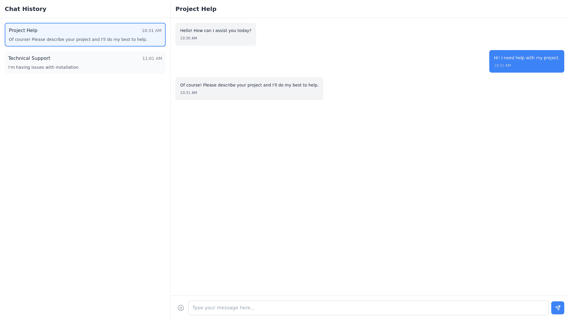Click the 'Project Help' title in sidebar list
569x320 pixels.
pos(23,31)
